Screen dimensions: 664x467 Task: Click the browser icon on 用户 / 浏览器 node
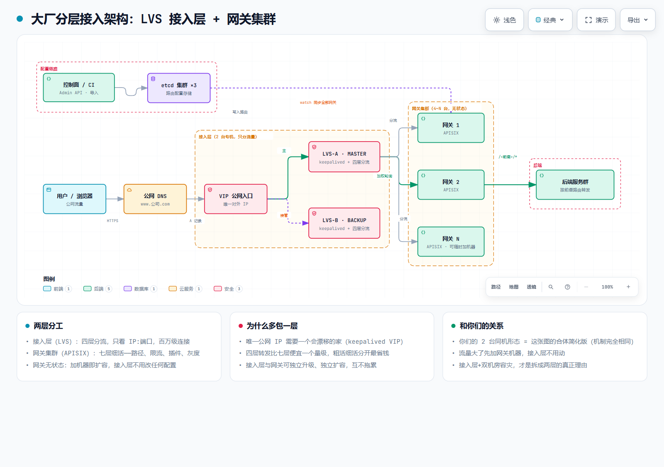(x=49, y=190)
